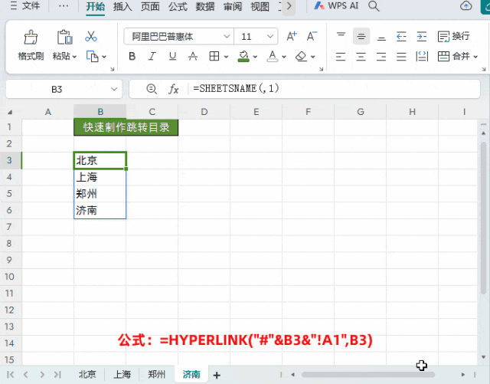This screenshot has height=384, width=490.
Task: Align text to top of cell
Action: click(x=341, y=36)
